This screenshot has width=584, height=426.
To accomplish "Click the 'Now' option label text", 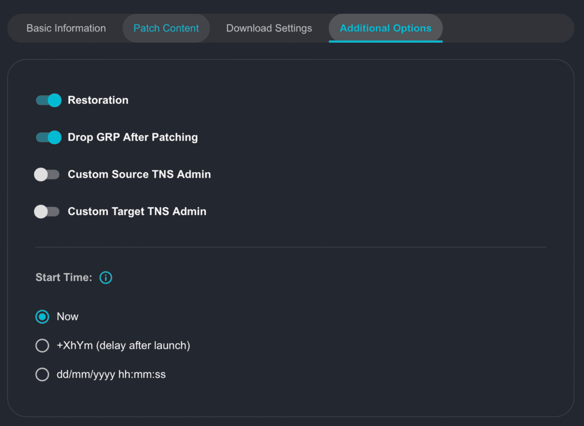I will coord(67,317).
